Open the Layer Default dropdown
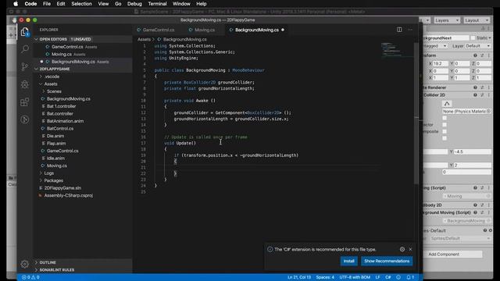 477,46
